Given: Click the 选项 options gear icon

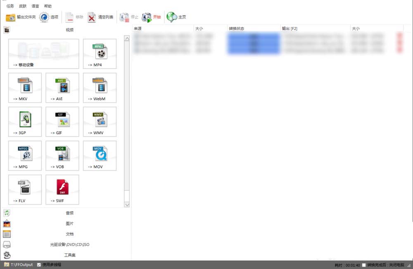Looking at the screenshot, I should (44, 17).
